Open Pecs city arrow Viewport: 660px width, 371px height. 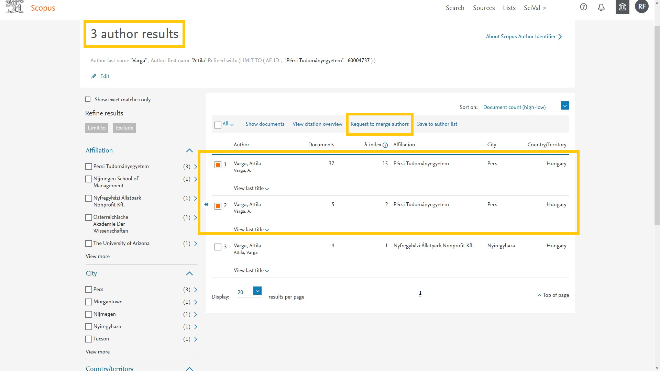tap(196, 290)
